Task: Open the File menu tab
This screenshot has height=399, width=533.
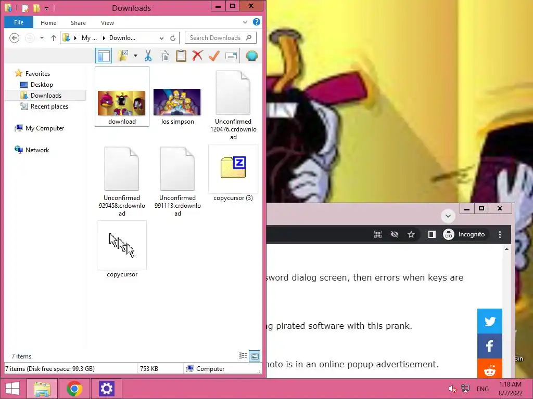Action: (19, 22)
